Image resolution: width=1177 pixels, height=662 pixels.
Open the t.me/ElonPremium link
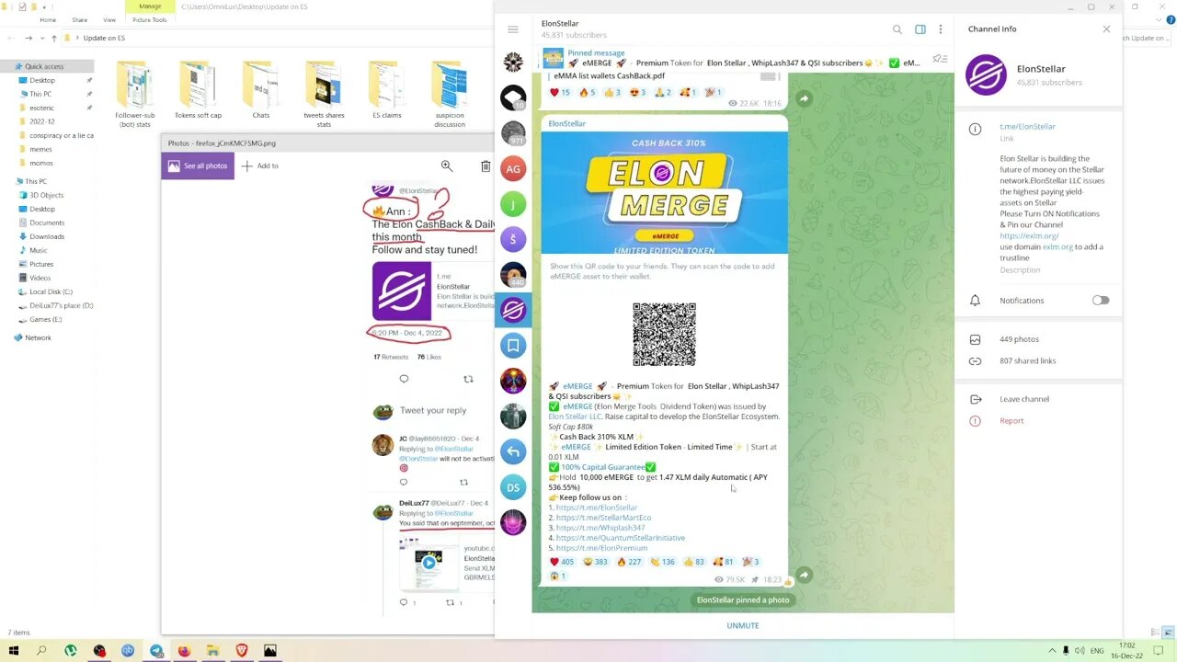click(x=601, y=548)
